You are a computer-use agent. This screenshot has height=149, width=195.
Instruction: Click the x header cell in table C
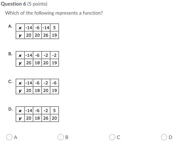click(x=20, y=83)
